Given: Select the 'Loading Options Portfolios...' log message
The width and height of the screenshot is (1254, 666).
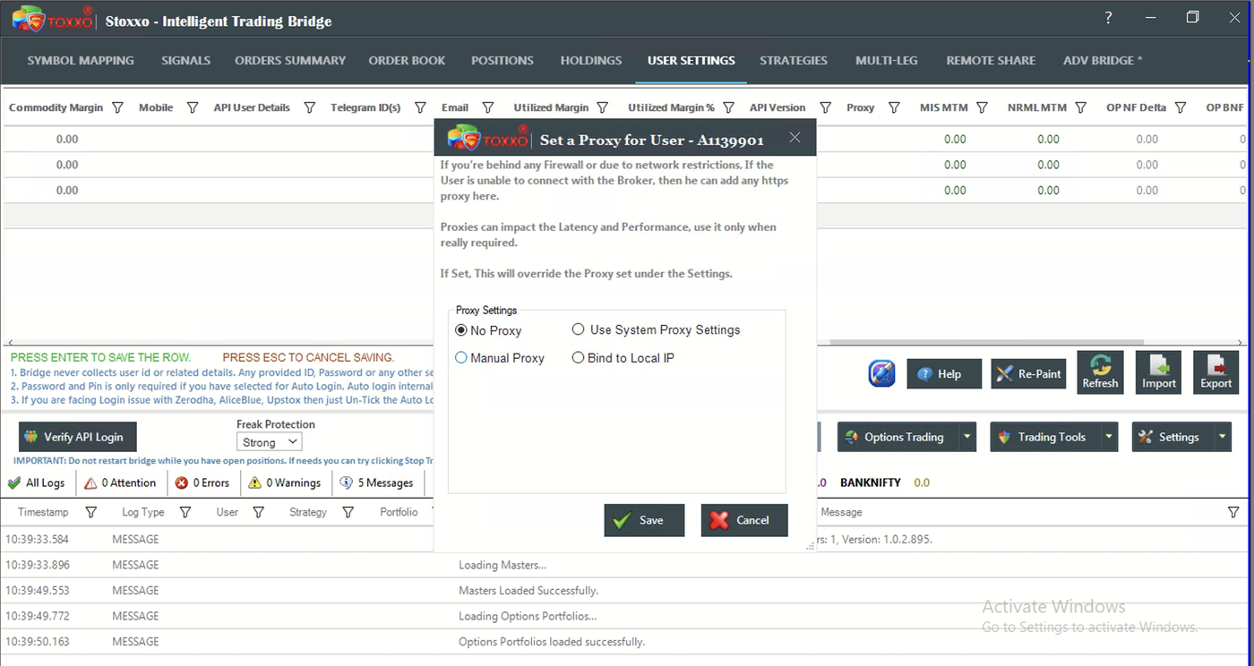Looking at the screenshot, I should [x=528, y=616].
